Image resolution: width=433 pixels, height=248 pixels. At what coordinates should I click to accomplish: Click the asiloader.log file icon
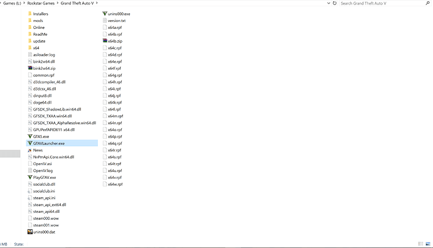30,55
